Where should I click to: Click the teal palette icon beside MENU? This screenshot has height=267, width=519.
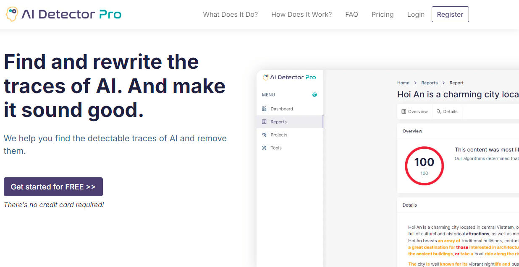click(x=315, y=95)
